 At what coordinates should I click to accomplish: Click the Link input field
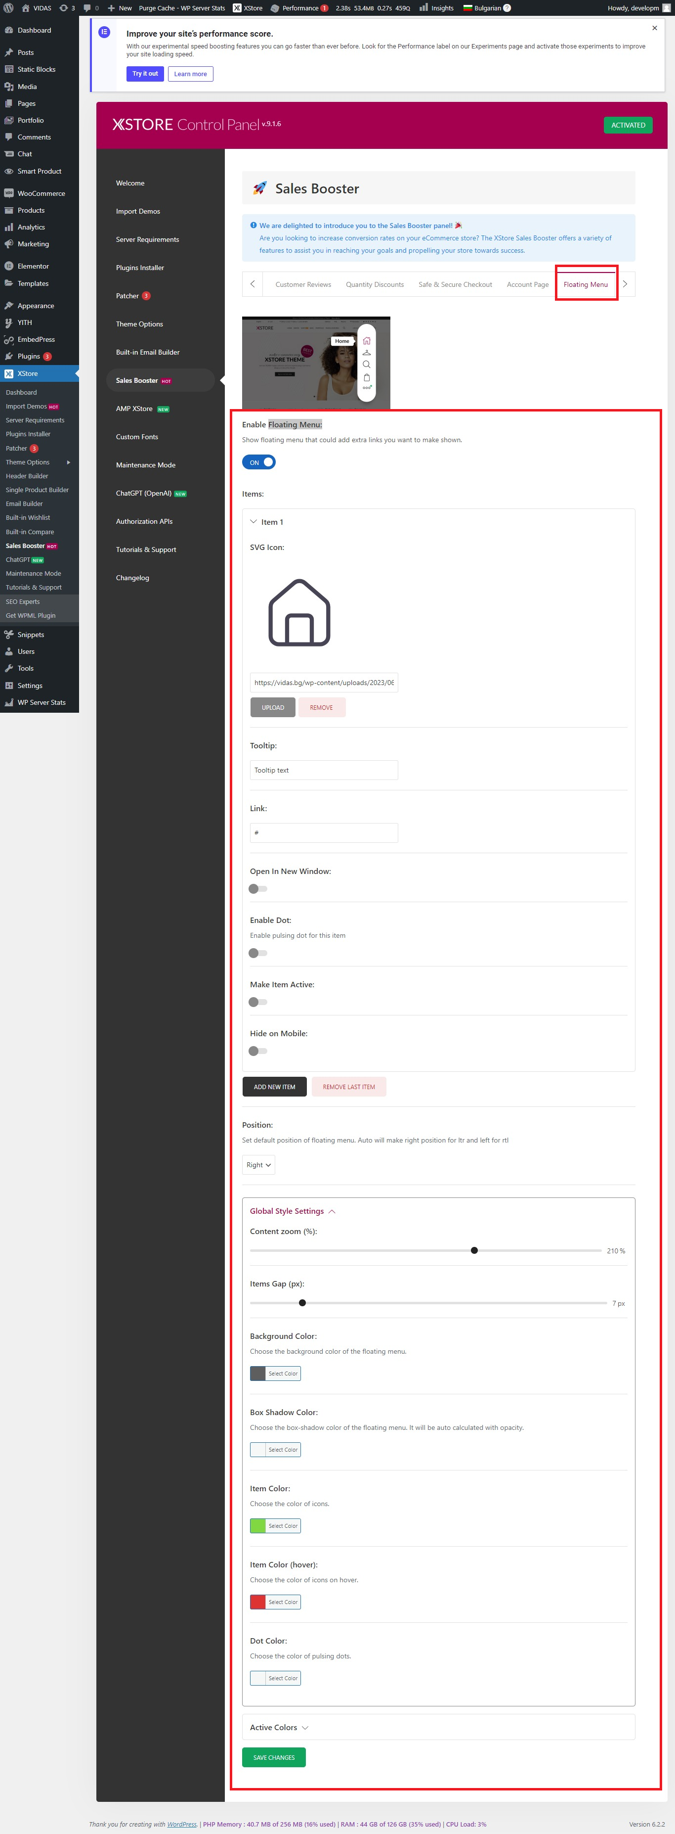coord(324,832)
